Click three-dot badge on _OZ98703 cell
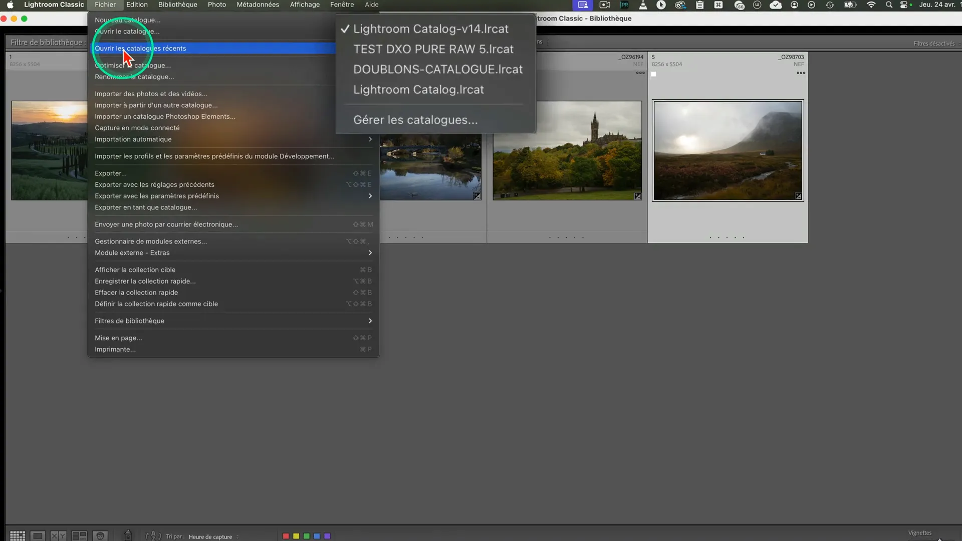Image resolution: width=962 pixels, height=541 pixels. pyautogui.click(x=801, y=73)
